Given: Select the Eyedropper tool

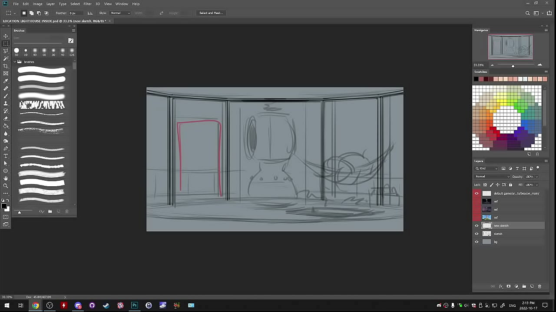Looking at the screenshot, I should [6, 81].
